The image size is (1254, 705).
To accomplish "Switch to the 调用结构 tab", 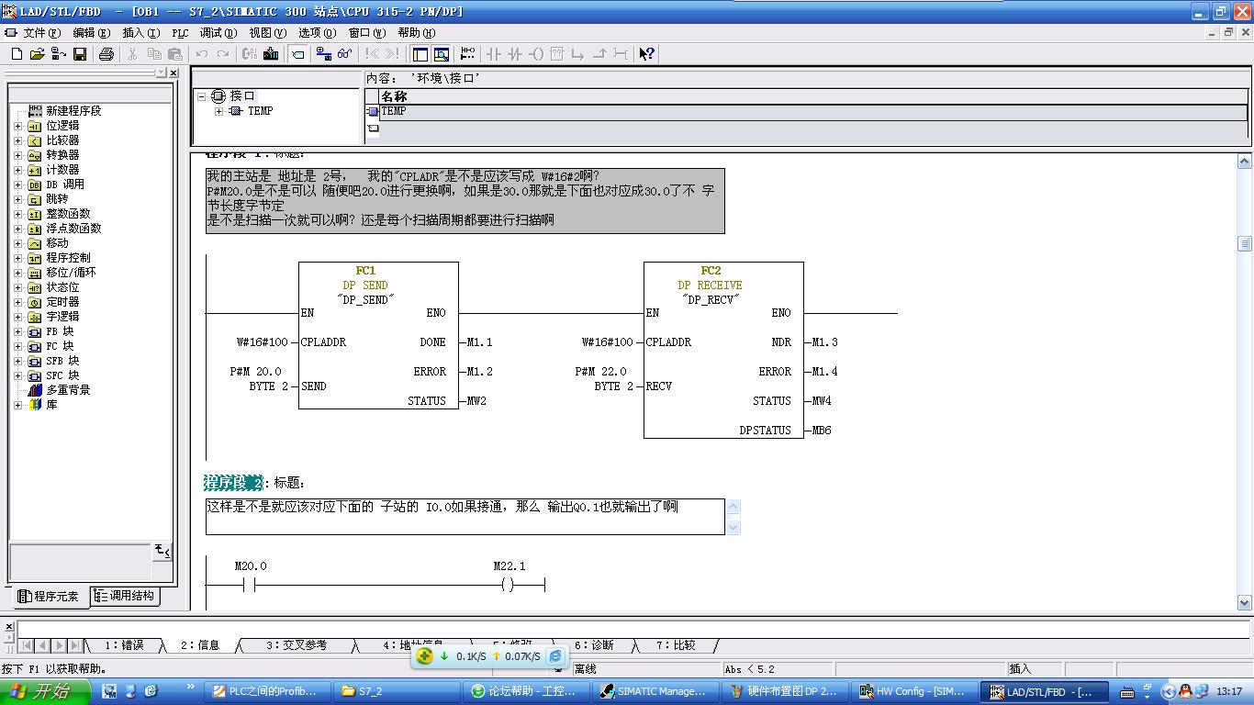I will point(126,597).
